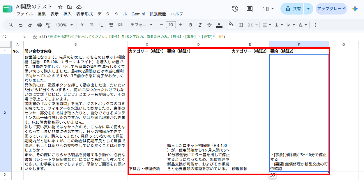Decrease font size with minus button

click(x=161, y=25)
